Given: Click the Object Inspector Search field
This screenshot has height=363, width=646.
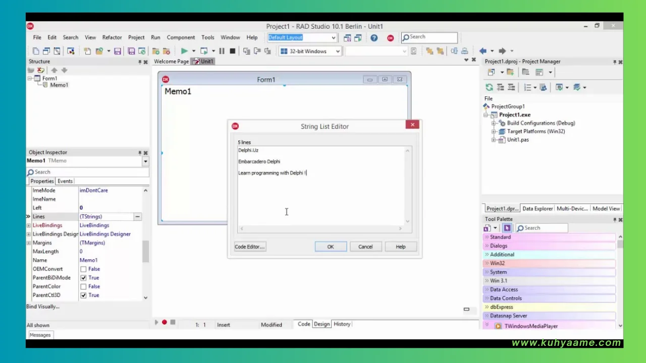Looking at the screenshot, I should (x=88, y=172).
